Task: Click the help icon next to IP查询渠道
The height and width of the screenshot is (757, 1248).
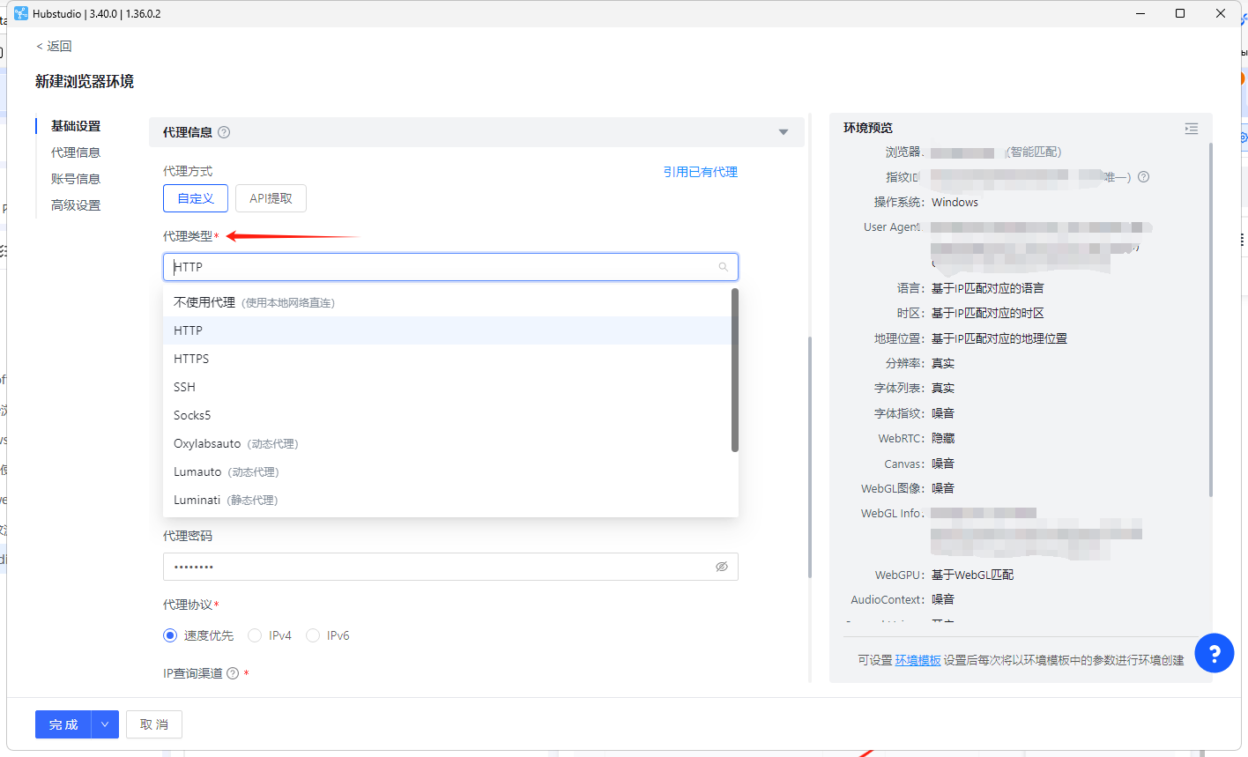Action: pyautogui.click(x=233, y=673)
